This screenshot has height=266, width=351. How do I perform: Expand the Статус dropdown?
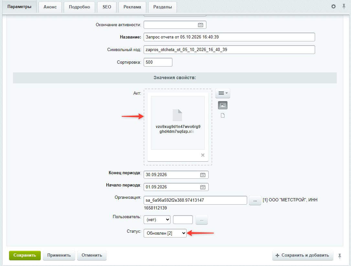[x=165, y=233]
